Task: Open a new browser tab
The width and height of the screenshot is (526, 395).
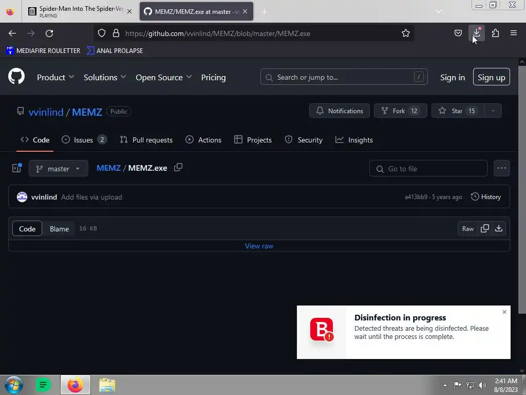Action: coord(265,12)
